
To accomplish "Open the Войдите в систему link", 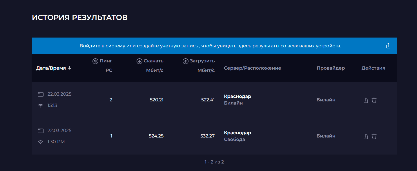I will tap(102, 46).
